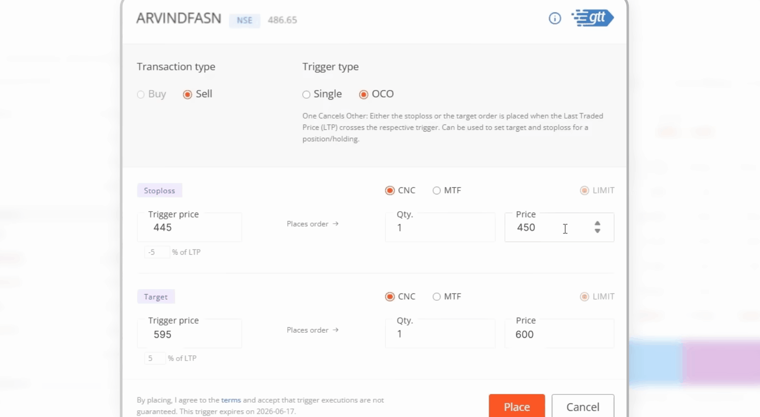Click the Target Qty. input field
The image size is (760, 417).
tap(440, 334)
